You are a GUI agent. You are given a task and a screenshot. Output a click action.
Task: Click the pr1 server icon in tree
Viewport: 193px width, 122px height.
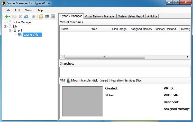[15, 30]
